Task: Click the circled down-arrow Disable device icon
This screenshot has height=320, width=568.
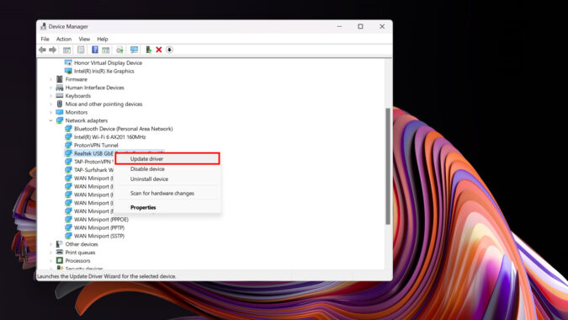Action: coord(169,50)
